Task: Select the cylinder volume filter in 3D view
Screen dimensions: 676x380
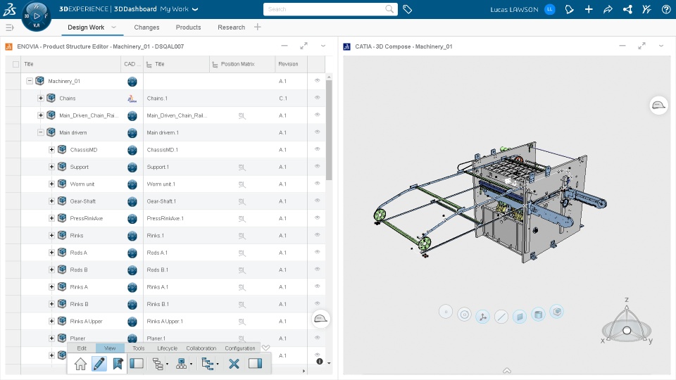Action: pos(538,315)
